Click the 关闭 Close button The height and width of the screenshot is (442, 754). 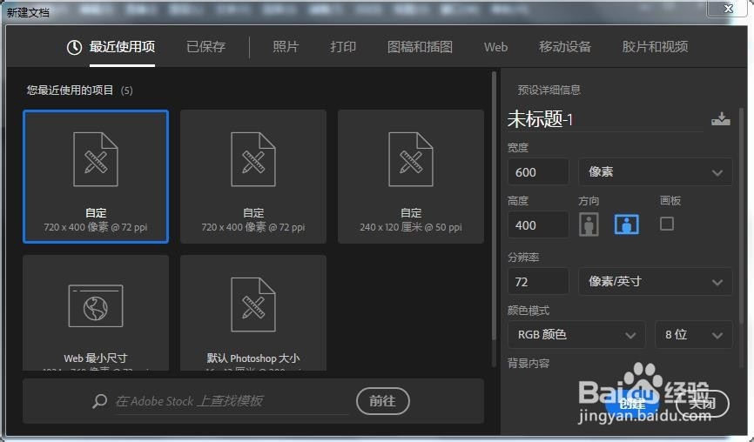702,404
